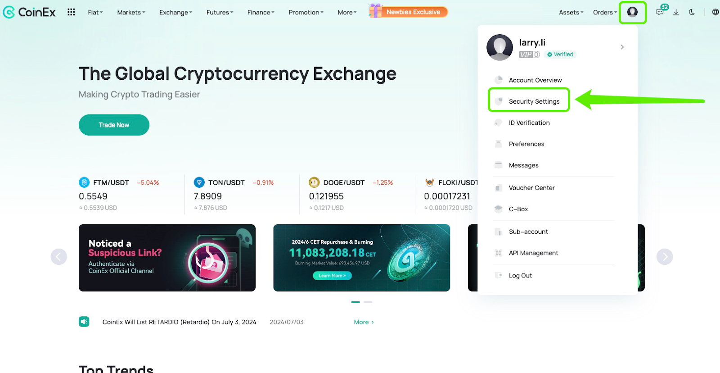The width and height of the screenshot is (720, 373).
Task: Expand the Futures dropdown menu
Action: [x=220, y=12]
